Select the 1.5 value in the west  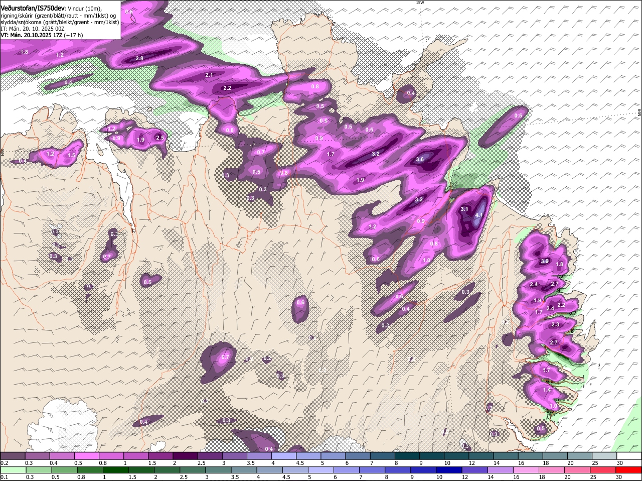pyautogui.click(x=71, y=156)
